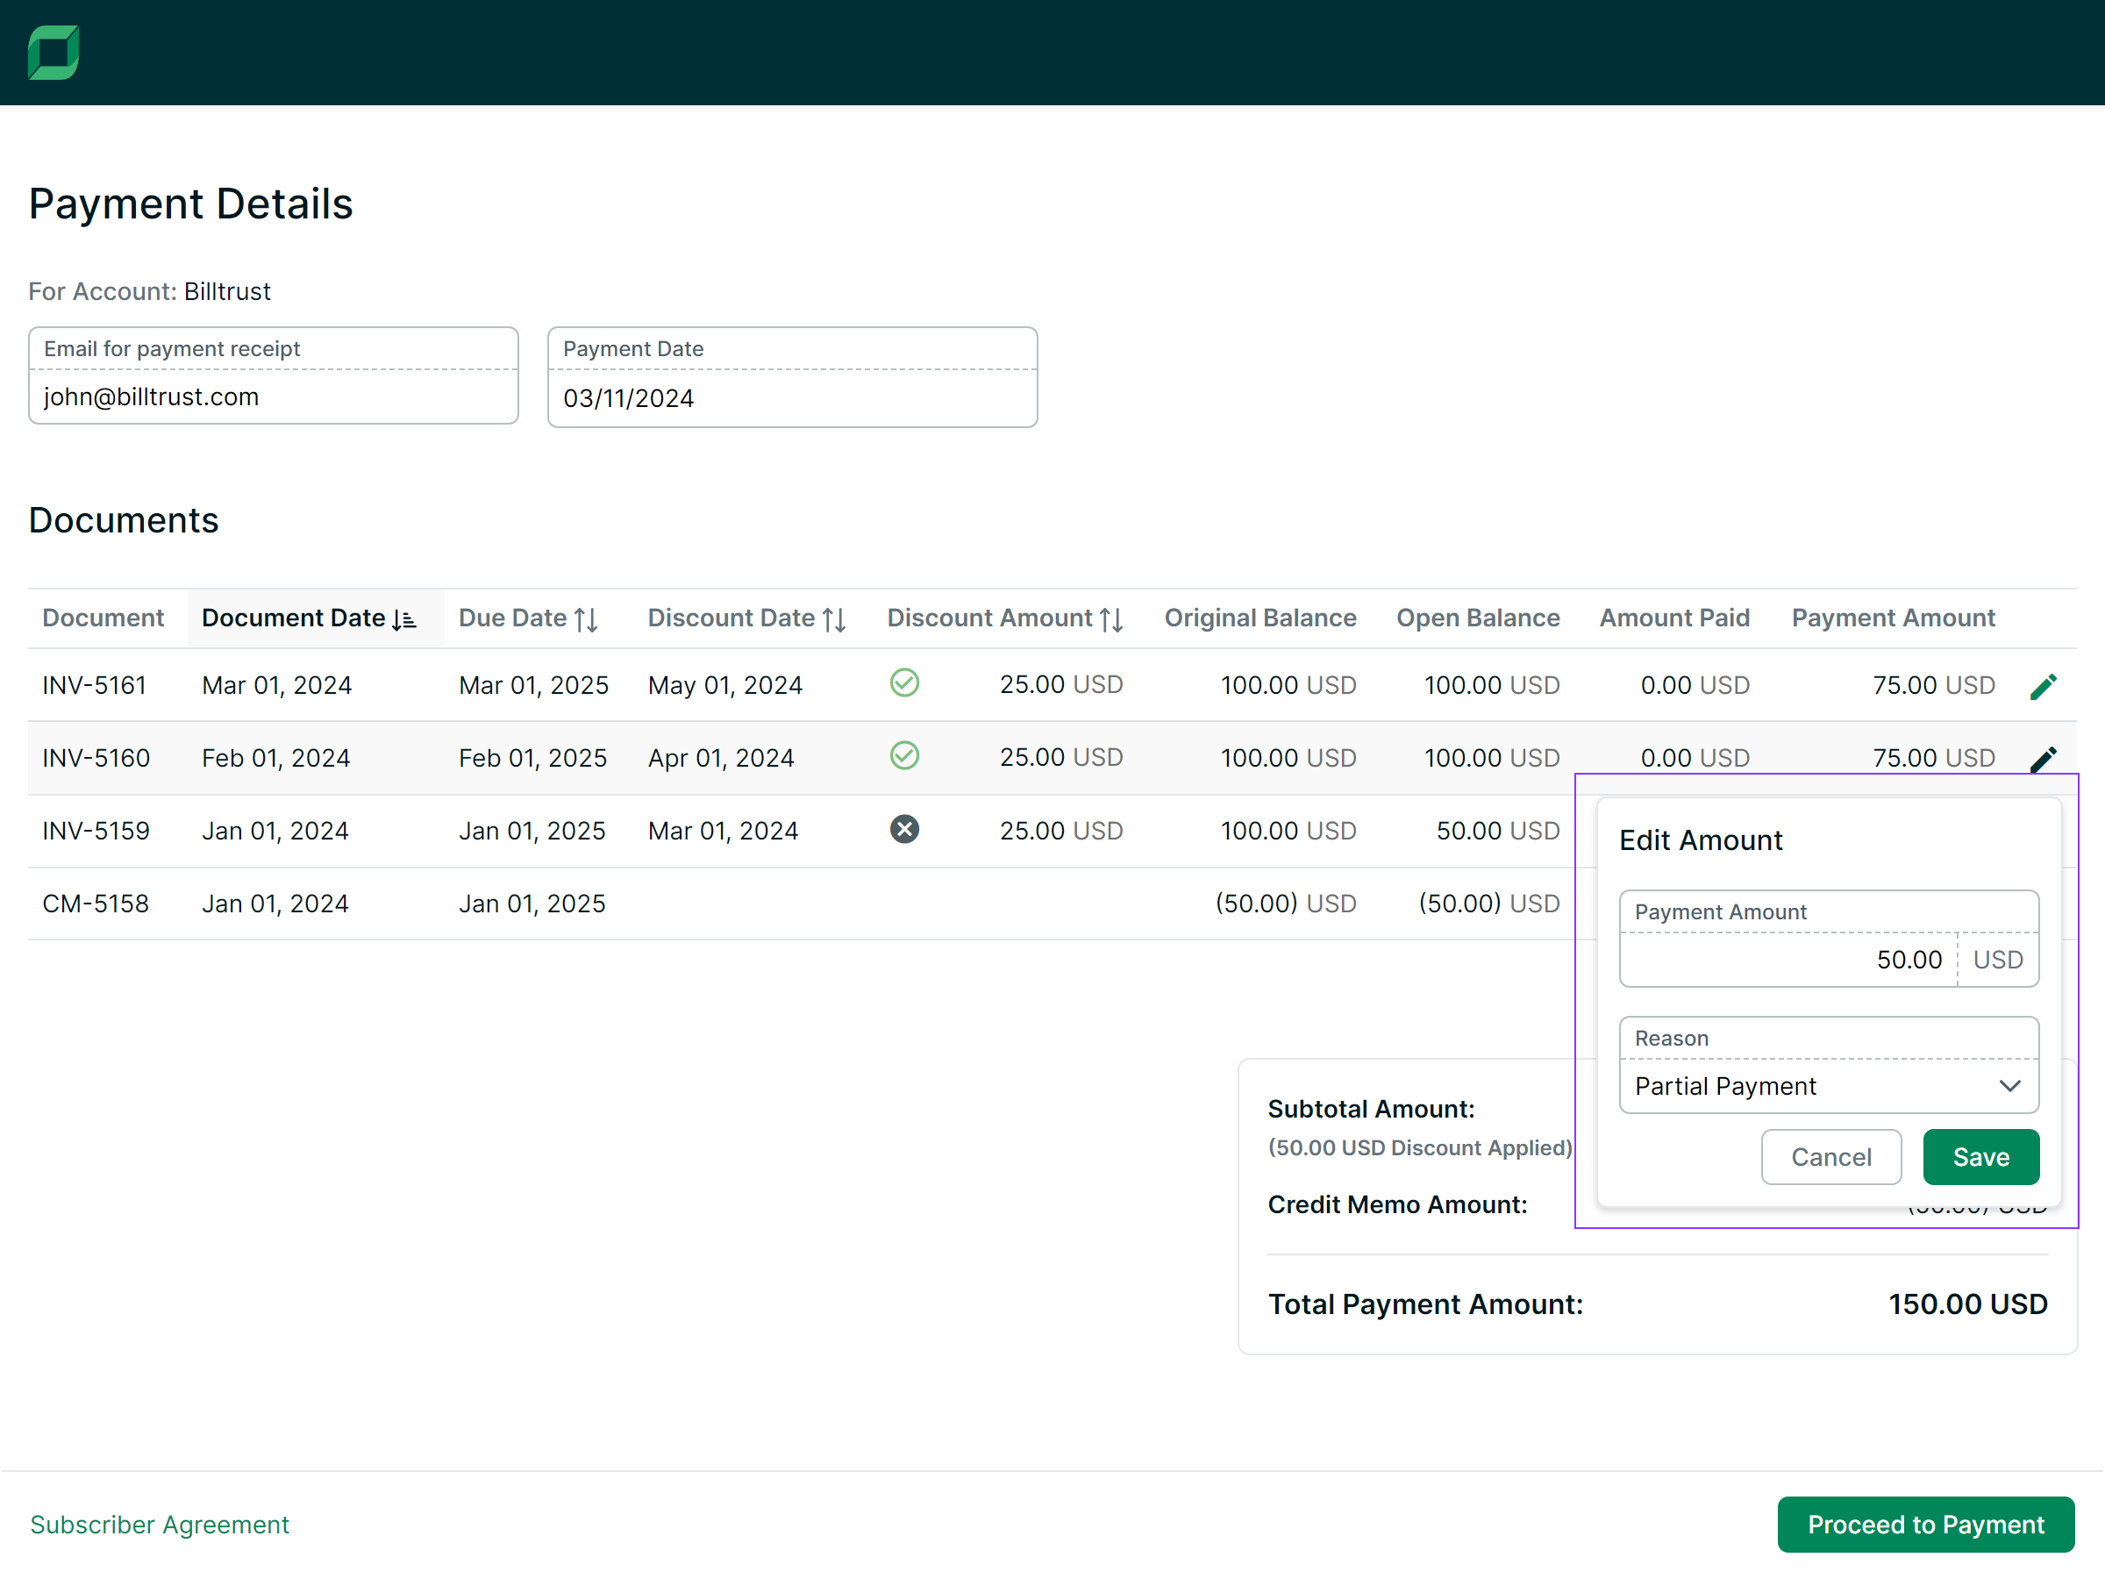
Task: Click the Billtrust logo in header
Action: coord(54,53)
